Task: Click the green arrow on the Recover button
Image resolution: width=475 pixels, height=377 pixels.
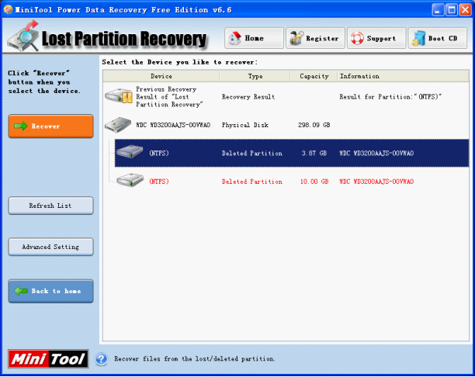Action: click(21, 126)
